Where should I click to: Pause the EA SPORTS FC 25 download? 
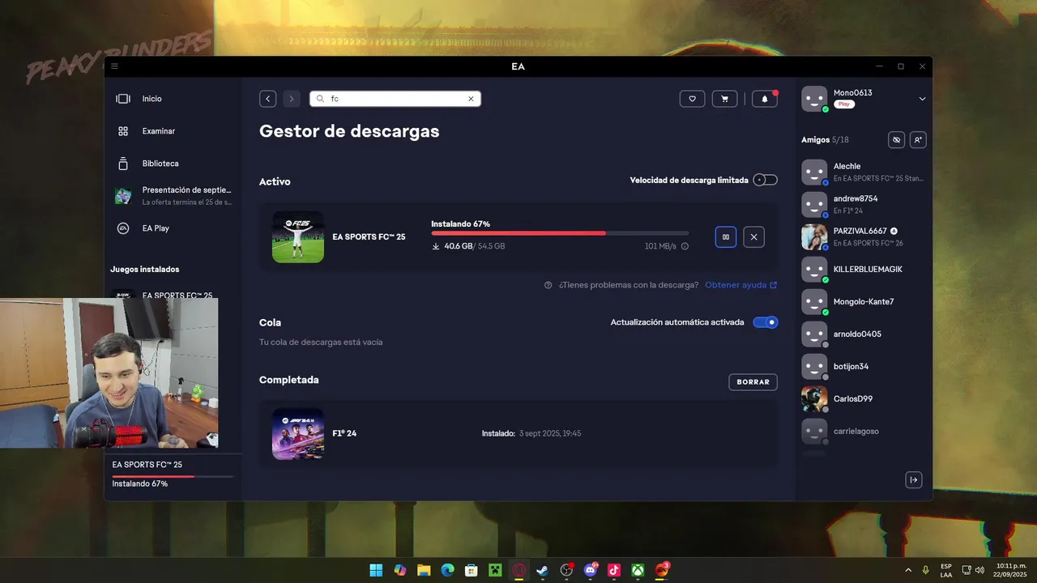726,237
